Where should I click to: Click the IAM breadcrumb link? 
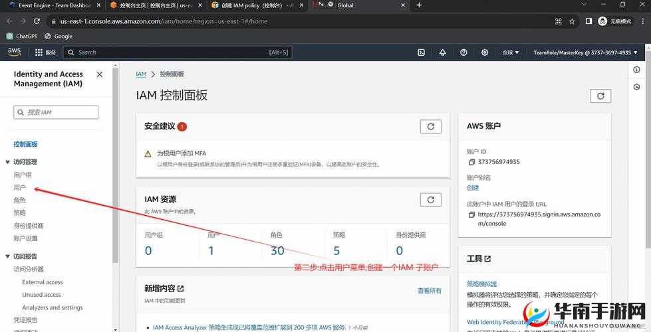tap(141, 74)
